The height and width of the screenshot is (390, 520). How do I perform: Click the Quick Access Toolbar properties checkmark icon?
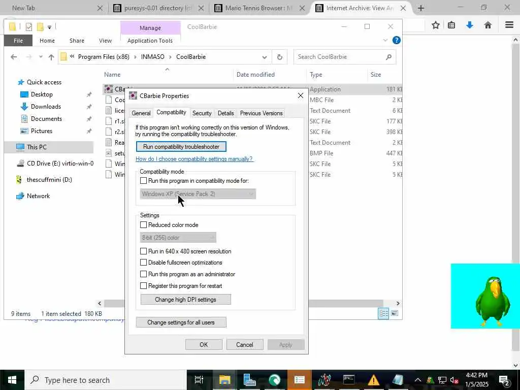[x=29, y=27]
